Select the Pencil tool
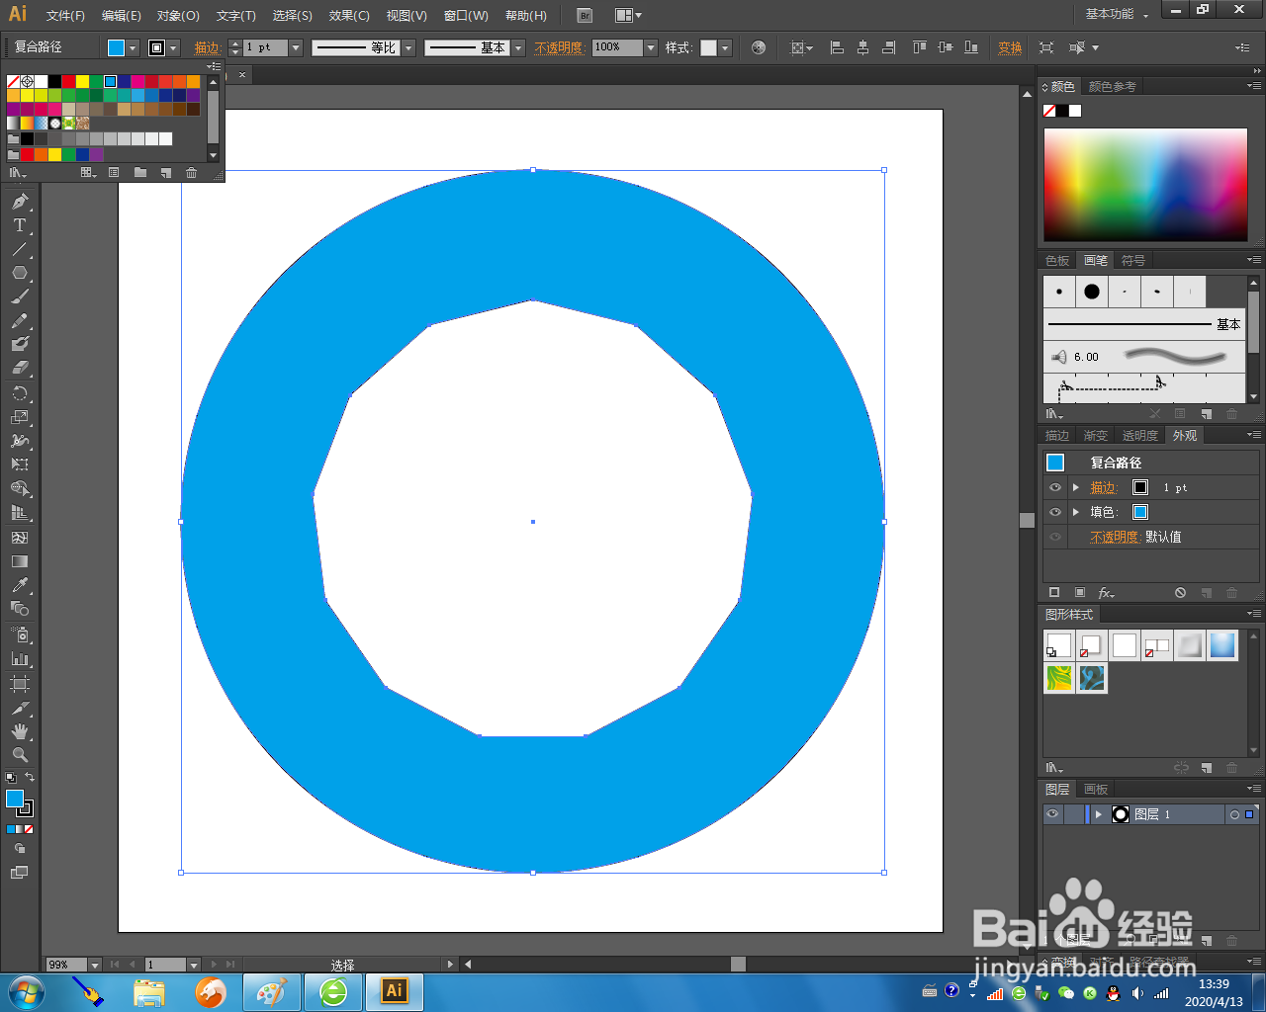The width and height of the screenshot is (1266, 1012). tap(20, 320)
